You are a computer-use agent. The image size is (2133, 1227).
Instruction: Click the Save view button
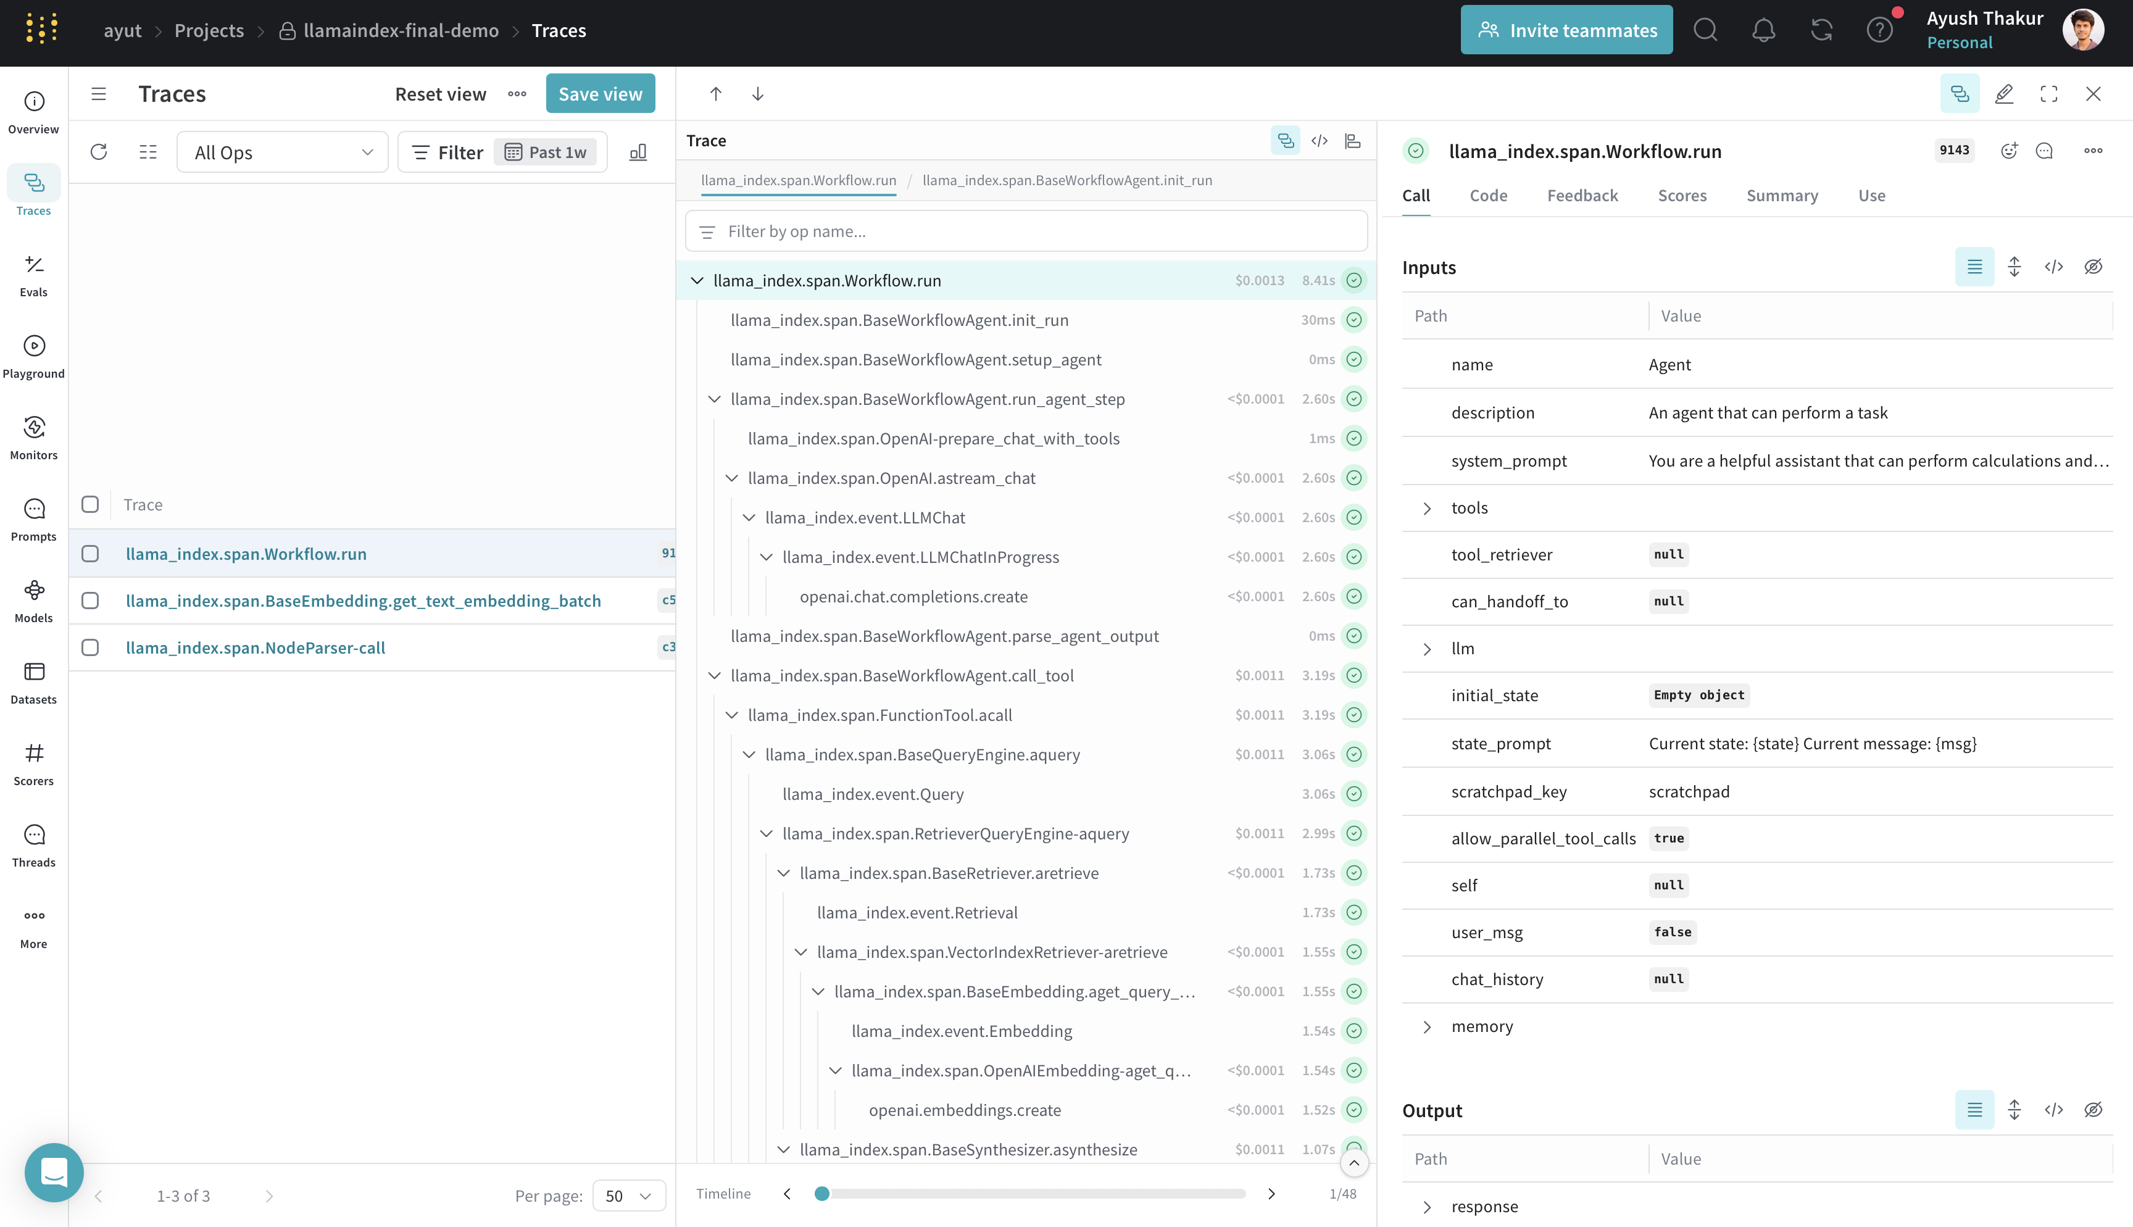tap(600, 94)
